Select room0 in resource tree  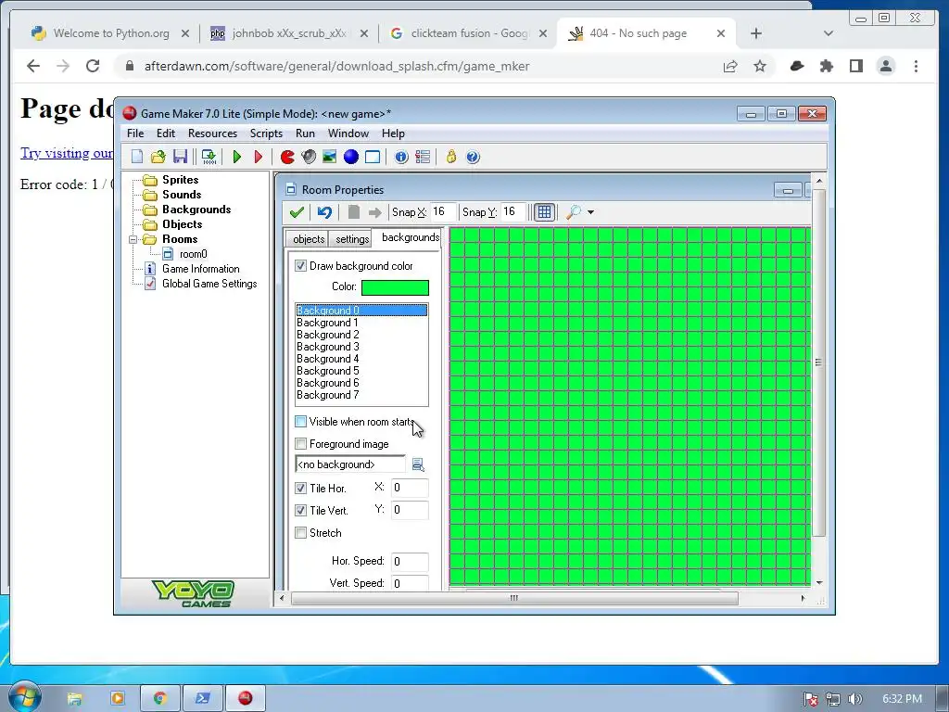(193, 254)
